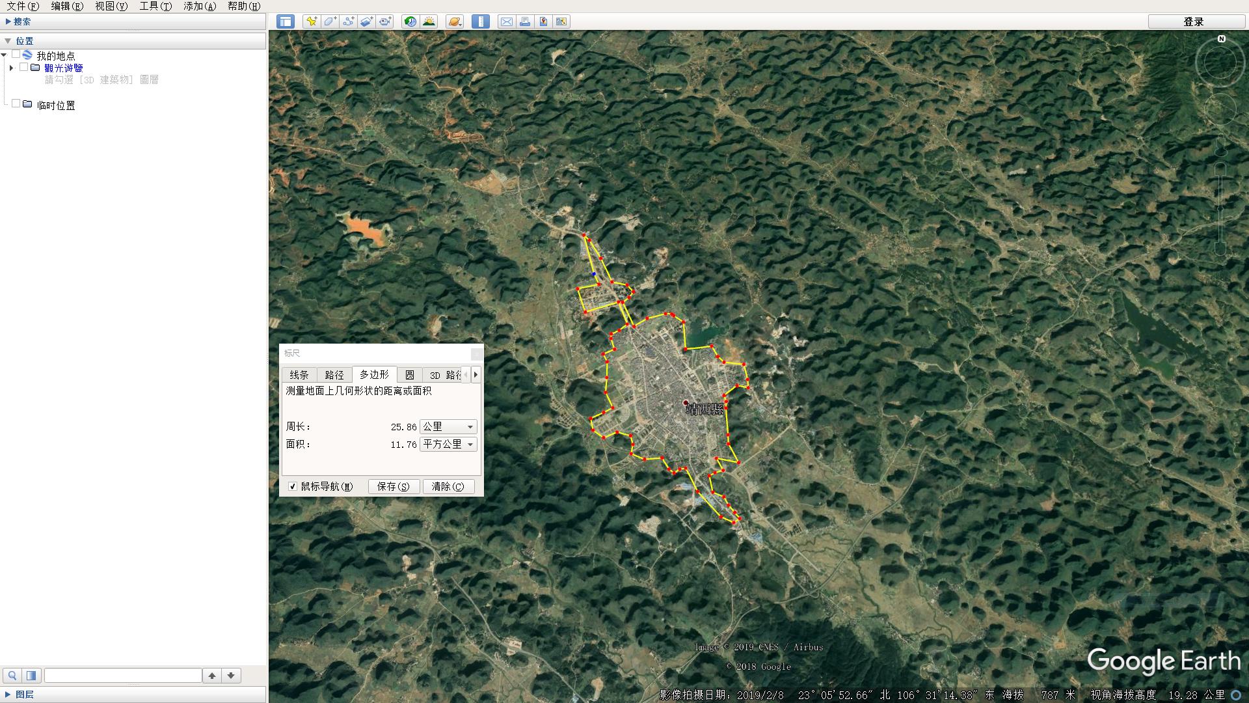
Task: Click the Record a Tour camera icon
Action: pos(385,21)
